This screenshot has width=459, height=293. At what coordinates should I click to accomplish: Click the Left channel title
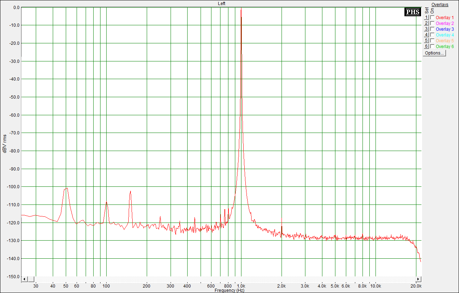[x=222, y=3]
